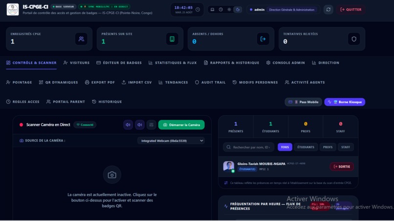Viewport: 394px width, 221px height.
Task: Click the Borne Kiosque button
Action: coord(345,102)
